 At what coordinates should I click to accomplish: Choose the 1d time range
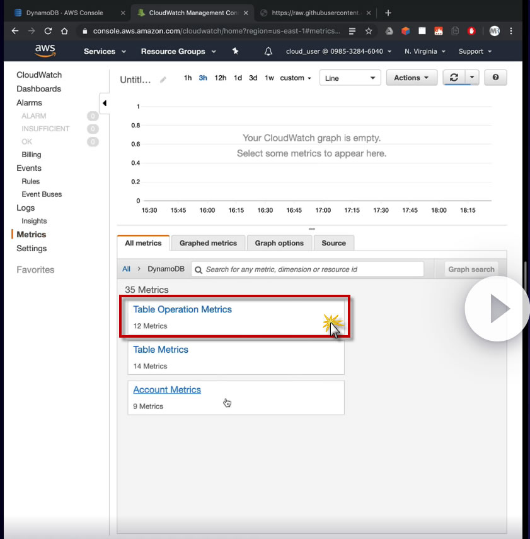point(238,78)
